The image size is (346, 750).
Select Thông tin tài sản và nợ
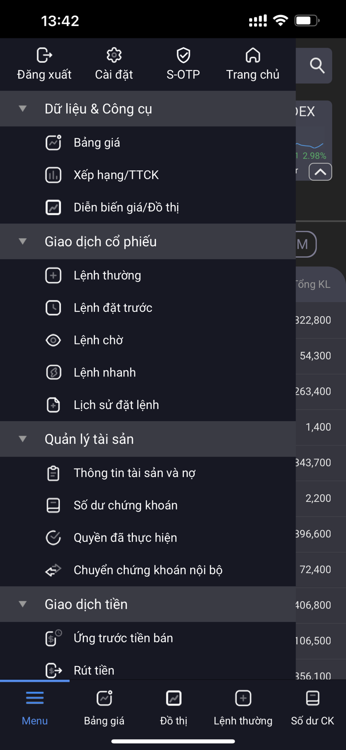point(135,472)
